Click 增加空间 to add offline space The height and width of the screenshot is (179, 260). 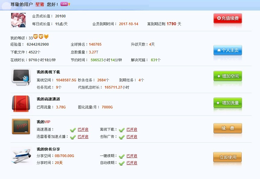[227, 76]
